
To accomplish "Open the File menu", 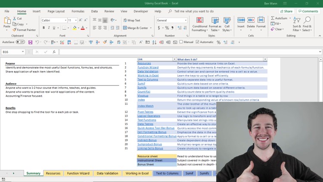I will point(7,11).
